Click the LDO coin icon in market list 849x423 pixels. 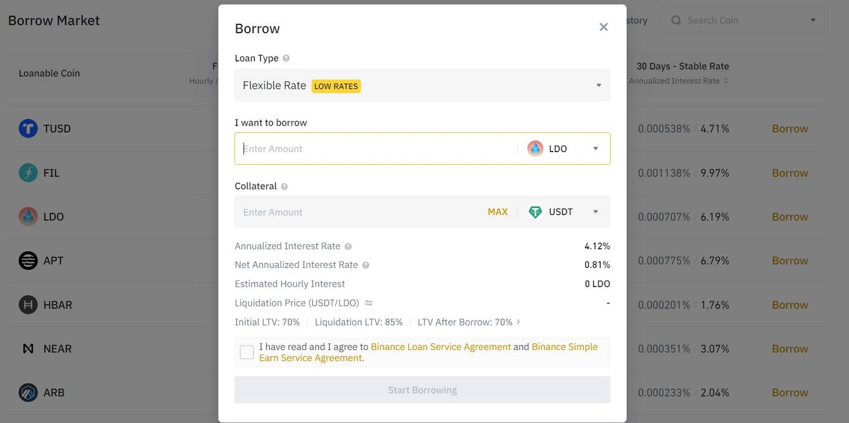(28, 217)
